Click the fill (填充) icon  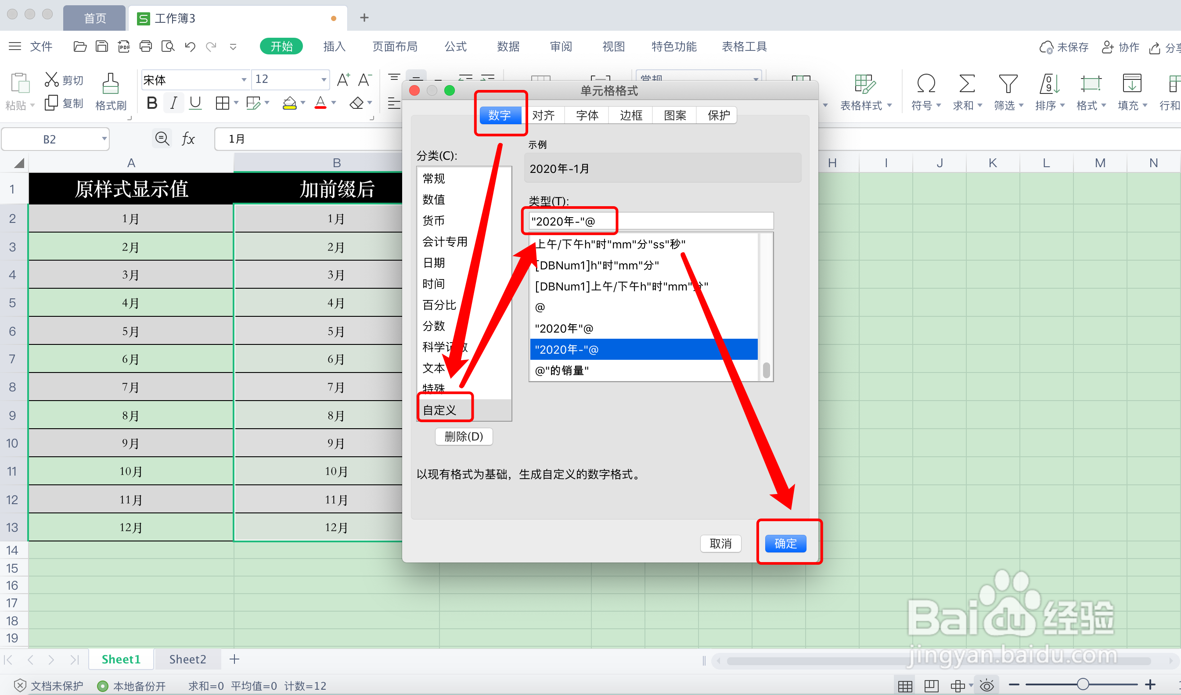pyautogui.click(x=1132, y=84)
